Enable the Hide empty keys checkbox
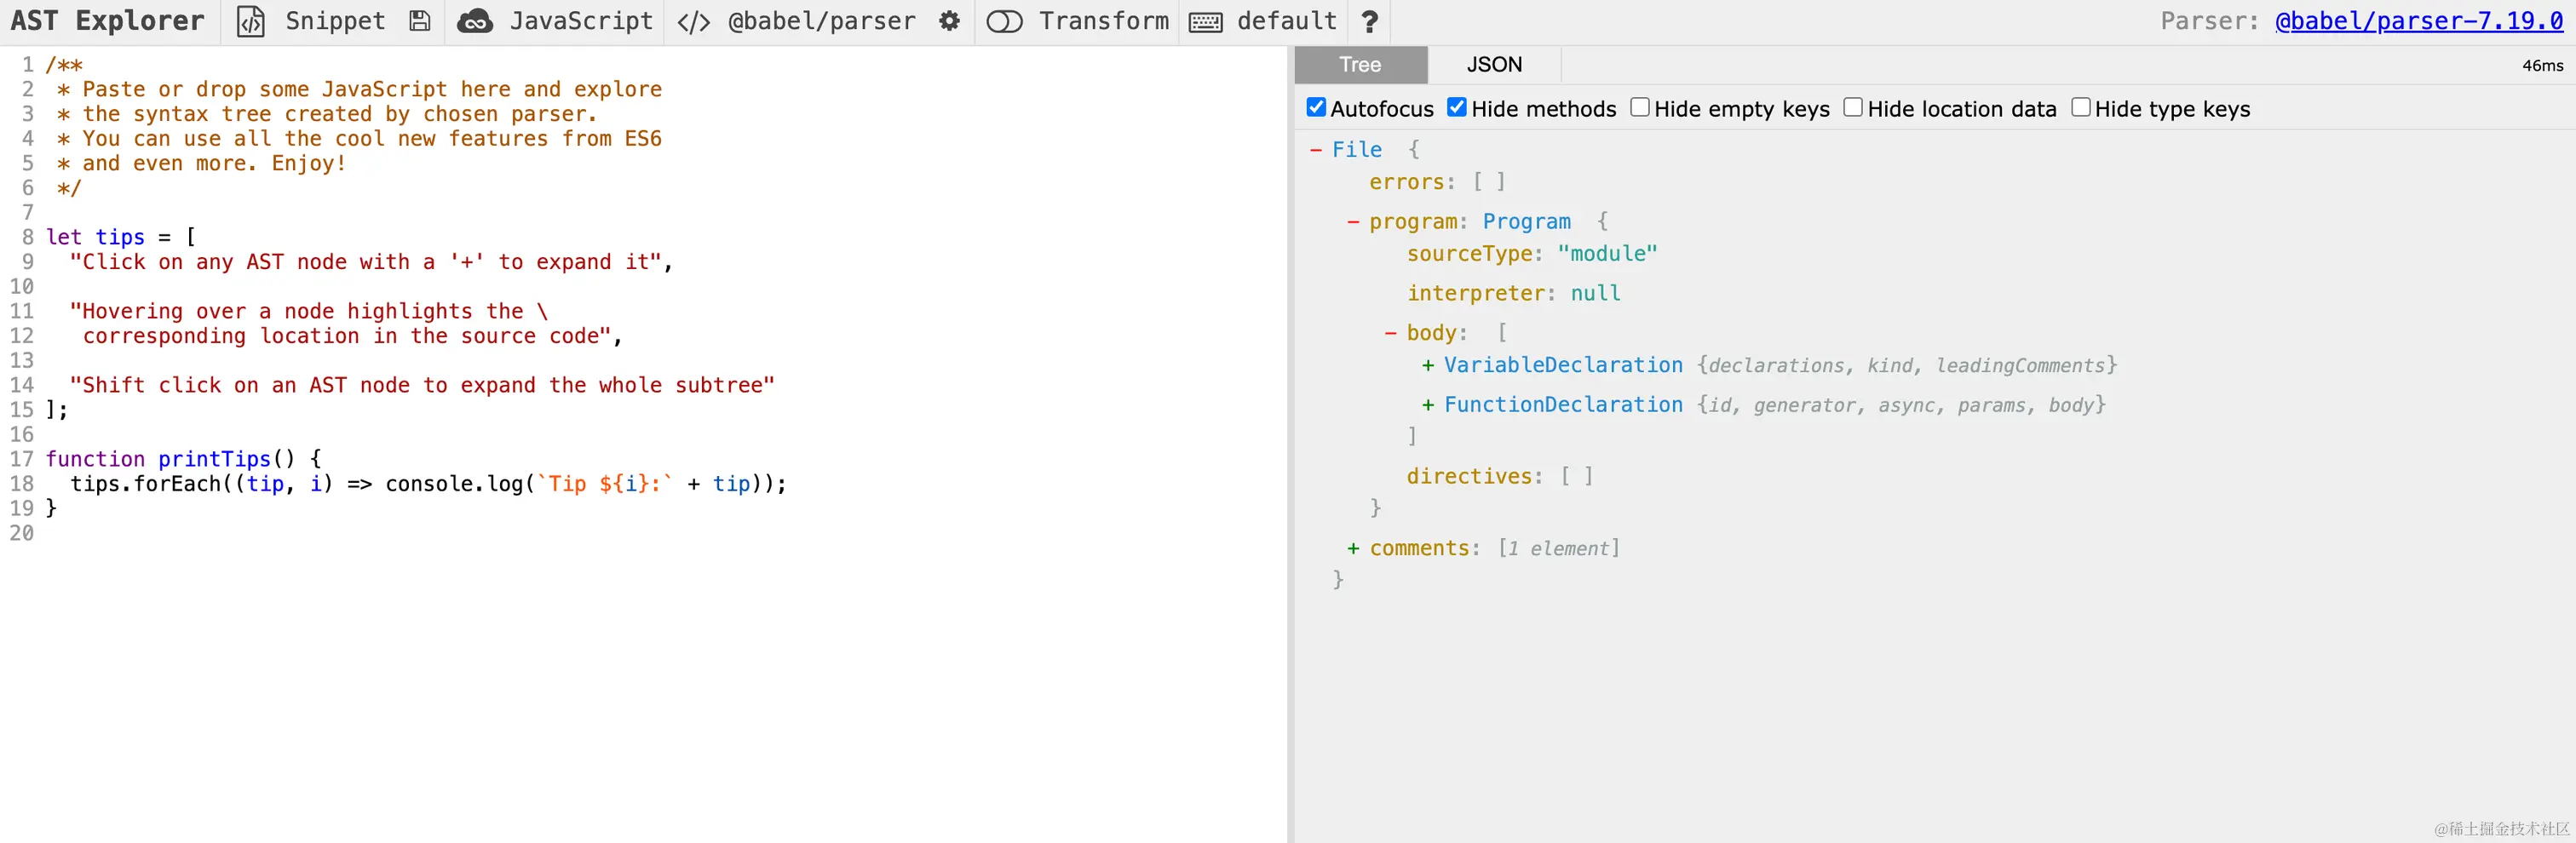 click(x=1640, y=108)
